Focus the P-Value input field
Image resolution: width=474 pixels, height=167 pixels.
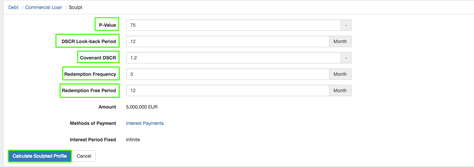click(x=233, y=25)
